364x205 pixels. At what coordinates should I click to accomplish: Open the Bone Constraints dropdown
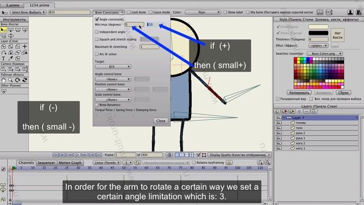coord(109,13)
